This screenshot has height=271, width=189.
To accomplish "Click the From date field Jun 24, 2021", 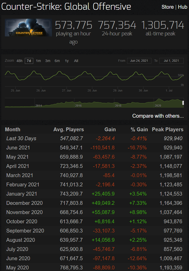I will [139, 61].
